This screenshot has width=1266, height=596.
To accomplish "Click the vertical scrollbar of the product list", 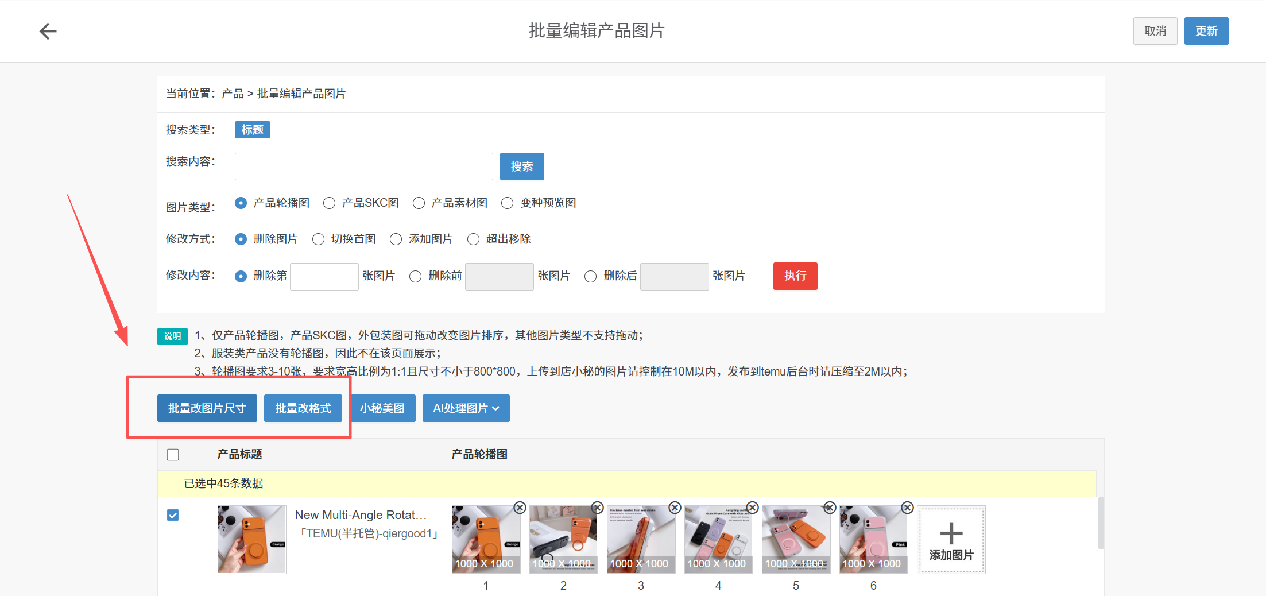I will 1101,523.
